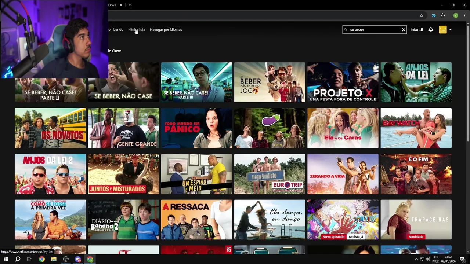
Task: Open Diário de um Banana 2
Action: point(123,220)
